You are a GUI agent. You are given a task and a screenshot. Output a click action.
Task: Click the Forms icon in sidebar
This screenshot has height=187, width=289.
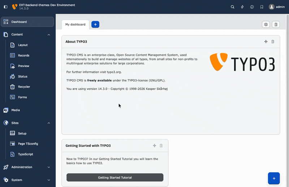[x=12, y=97]
